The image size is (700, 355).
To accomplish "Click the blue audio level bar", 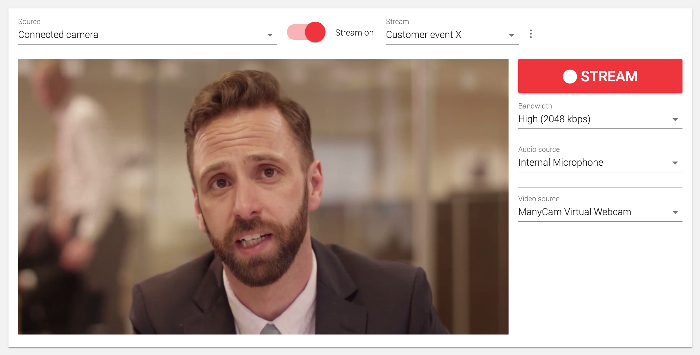I will 600,187.
